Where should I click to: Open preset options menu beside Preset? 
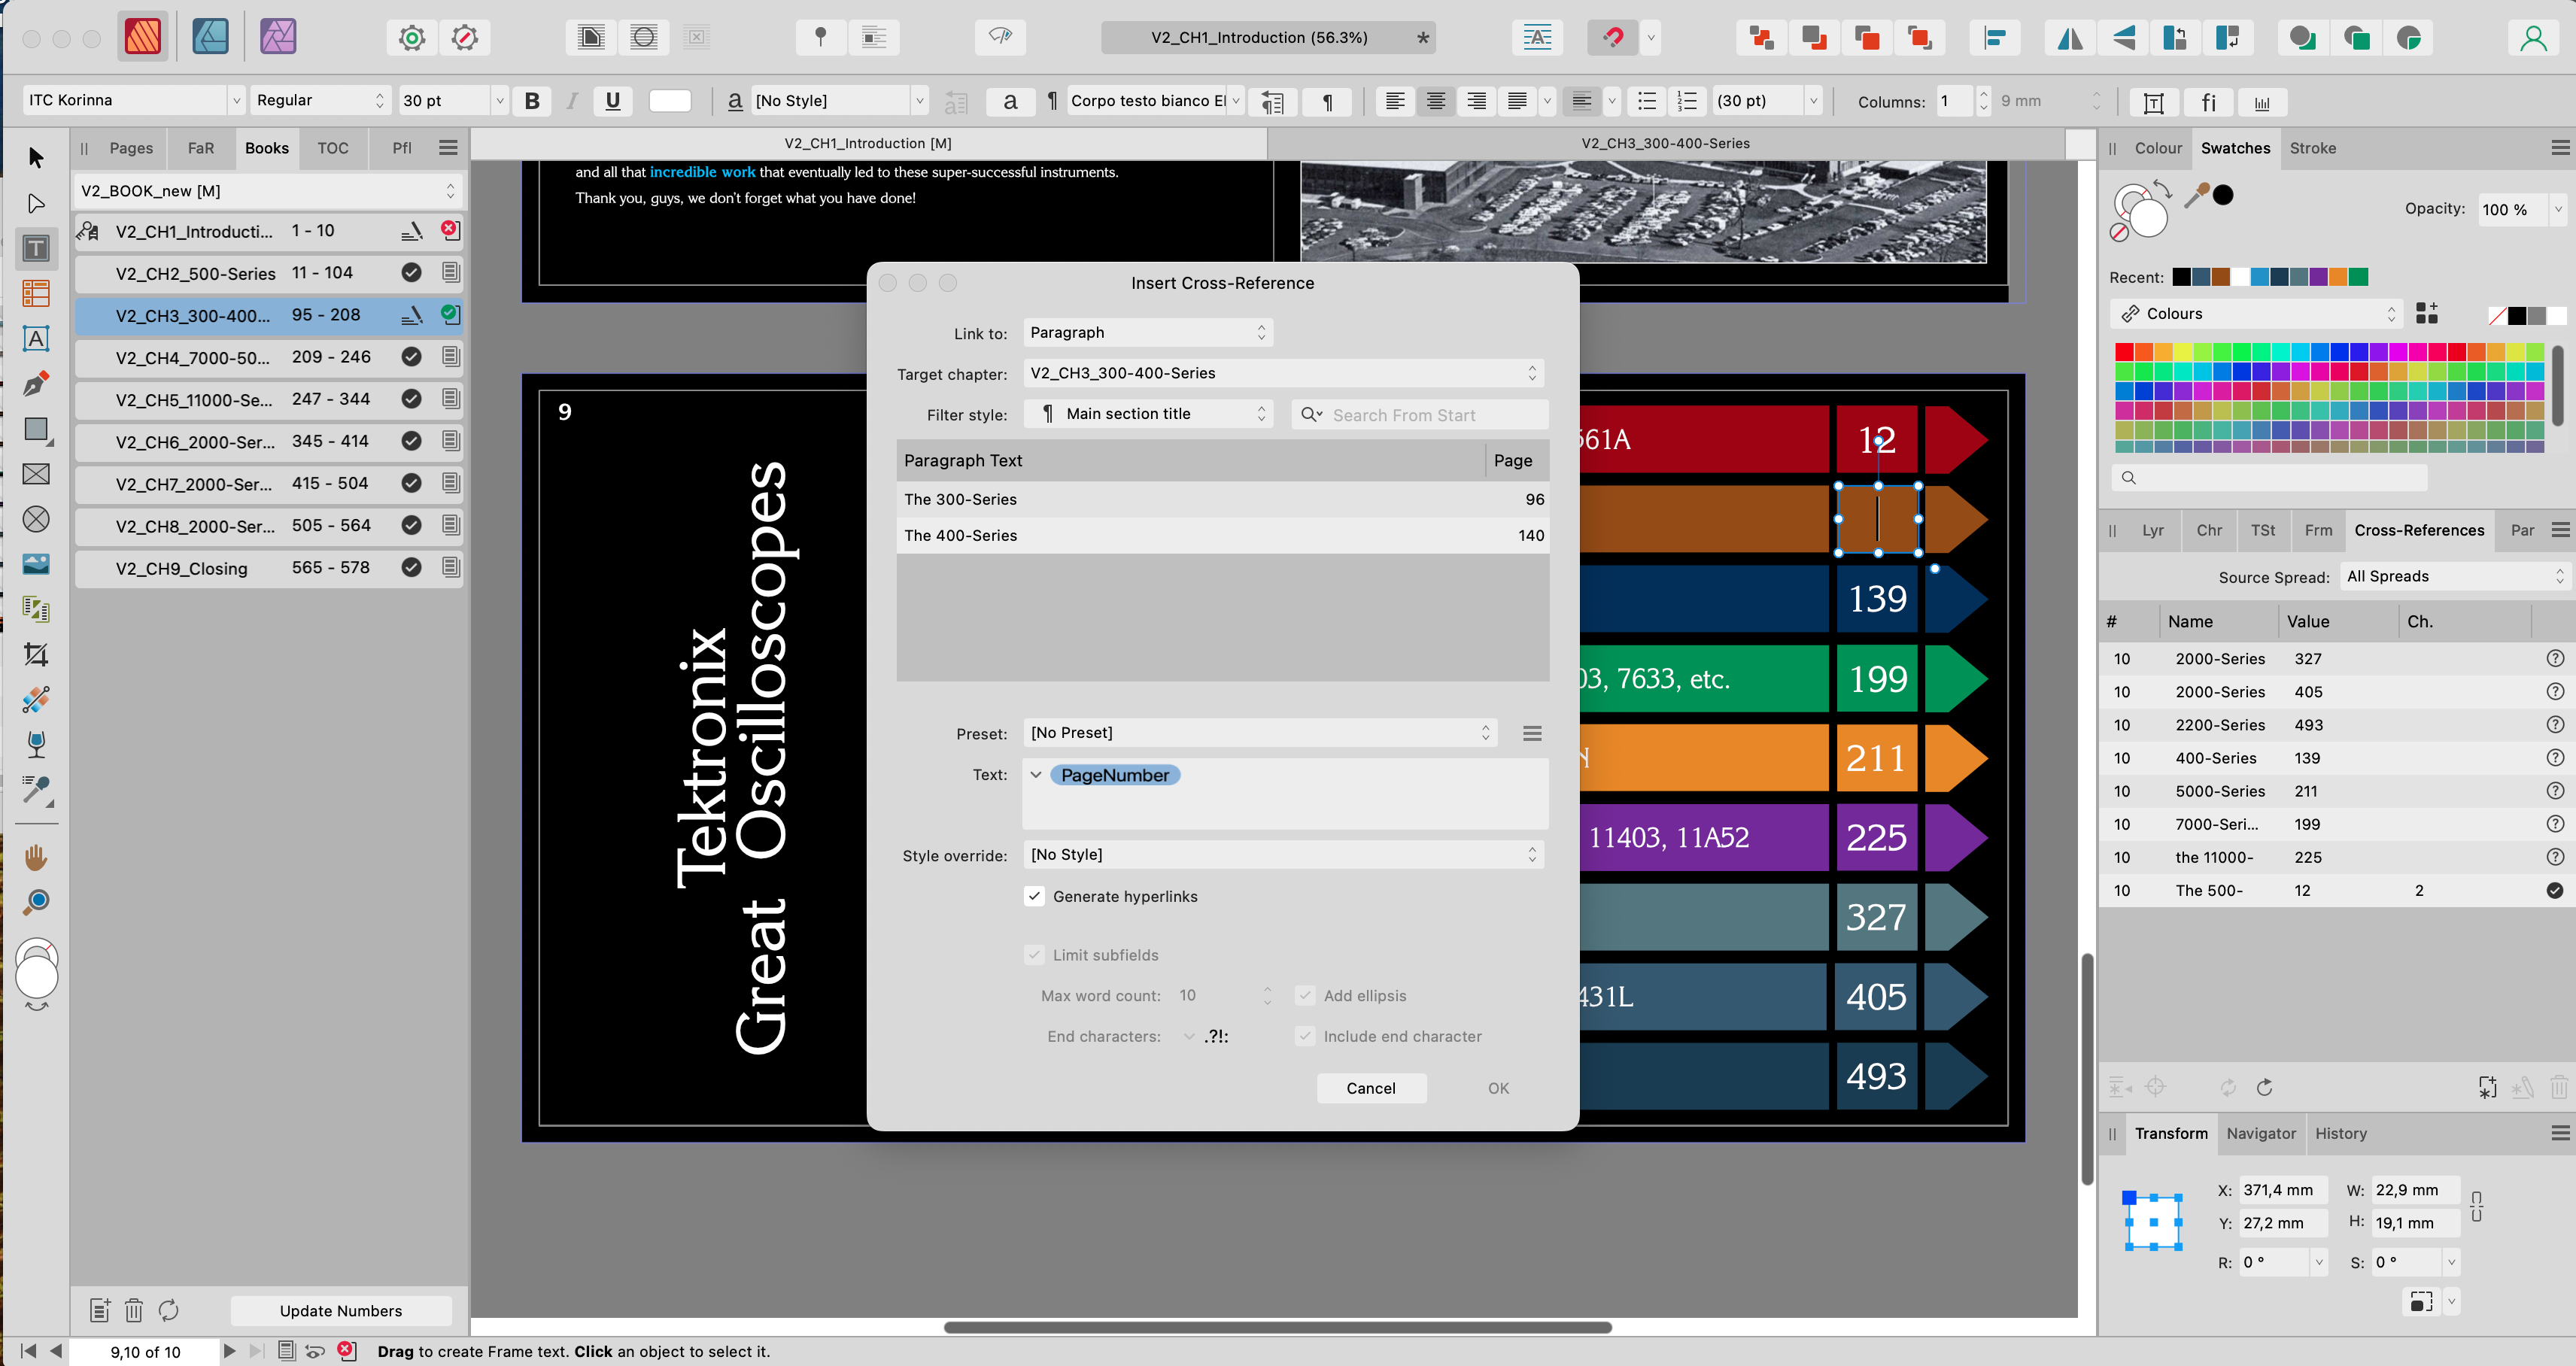pos(1531,733)
